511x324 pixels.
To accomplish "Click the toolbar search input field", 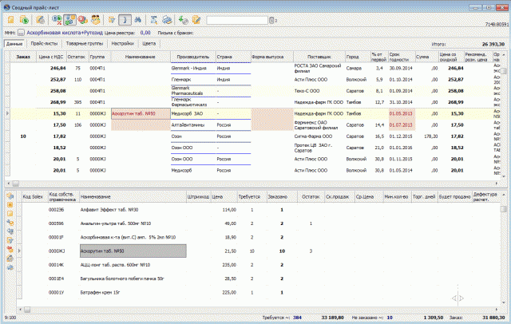I will coord(237,20).
